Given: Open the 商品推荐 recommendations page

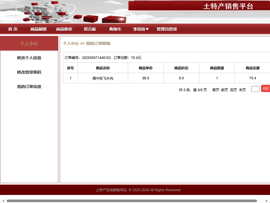Looking at the screenshot, I should [64, 29].
